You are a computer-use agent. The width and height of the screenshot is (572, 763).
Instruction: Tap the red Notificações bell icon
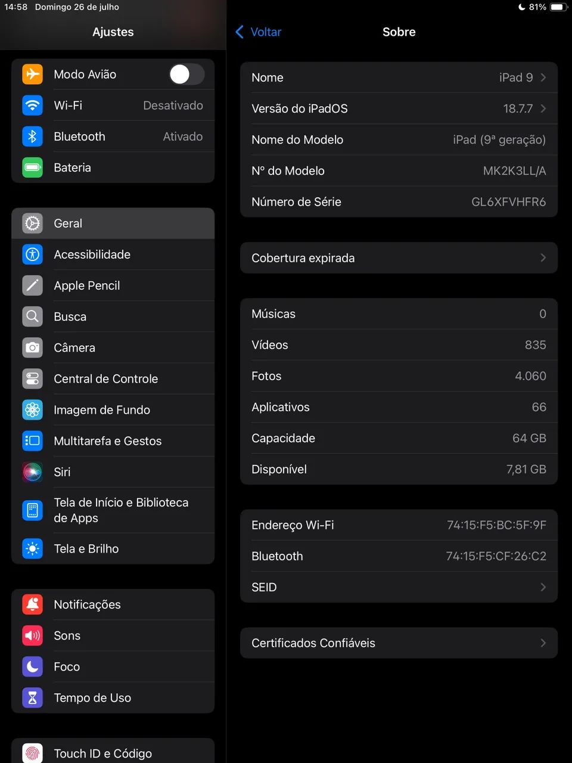pos(33,604)
